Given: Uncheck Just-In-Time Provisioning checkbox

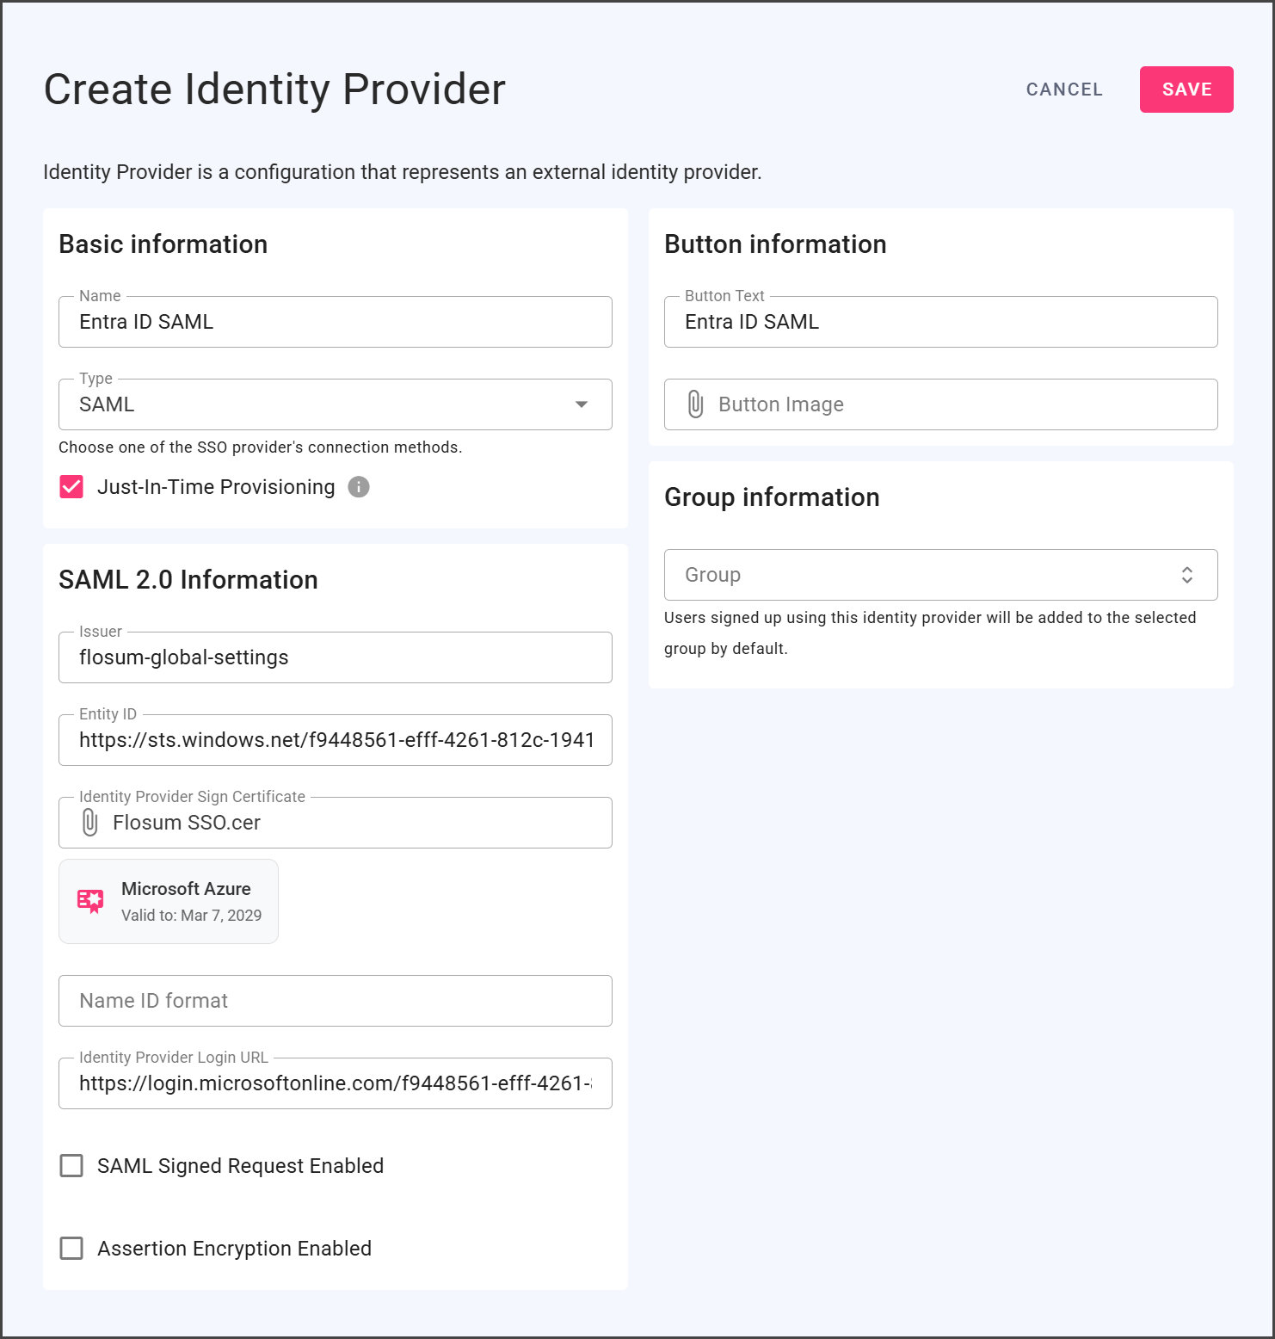Looking at the screenshot, I should (71, 487).
